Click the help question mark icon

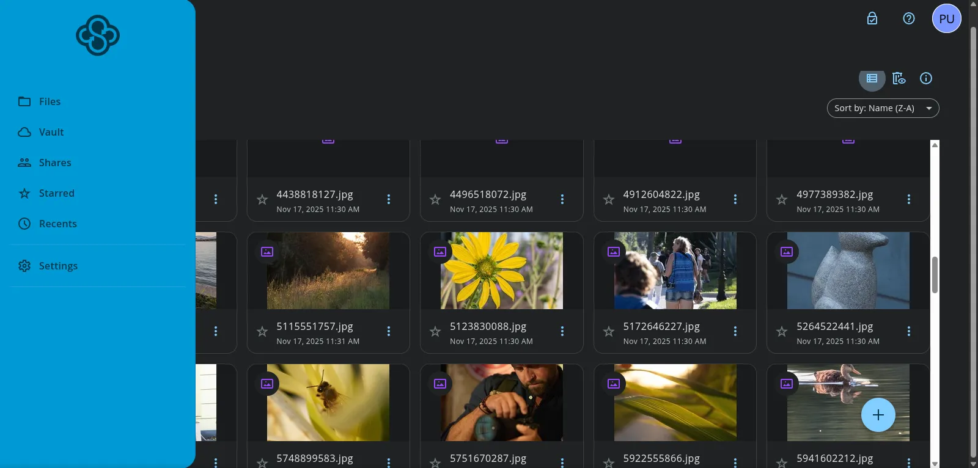908,18
